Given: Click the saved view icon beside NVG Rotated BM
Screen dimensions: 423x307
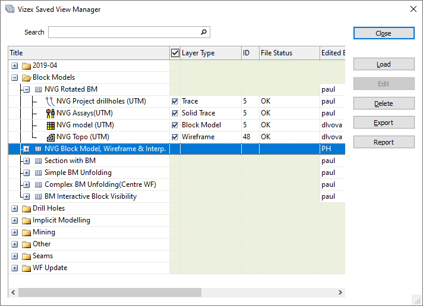Looking at the screenshot, I should point(38,89).
